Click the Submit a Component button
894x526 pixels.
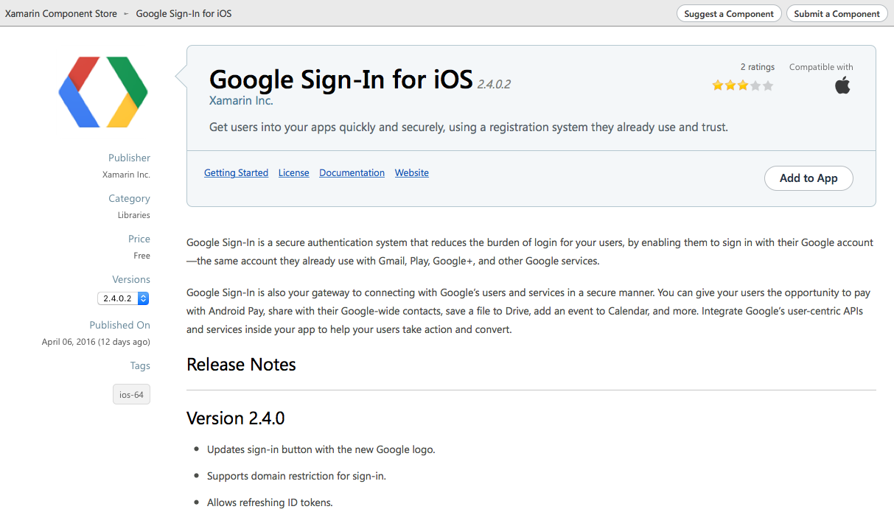click(837, 13)
